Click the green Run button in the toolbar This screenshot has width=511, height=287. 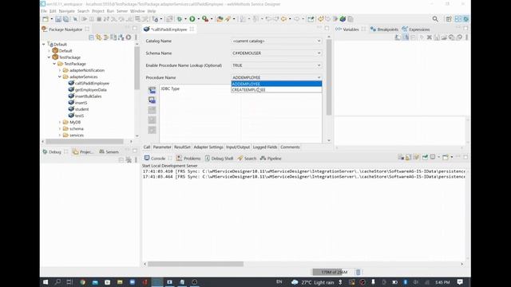[x=192, y=19]
